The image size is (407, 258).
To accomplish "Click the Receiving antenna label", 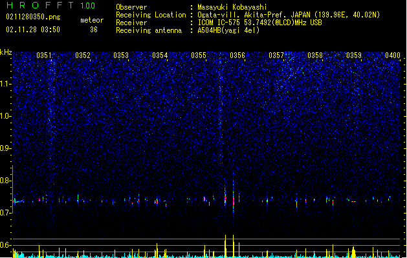I will [149, 30].
